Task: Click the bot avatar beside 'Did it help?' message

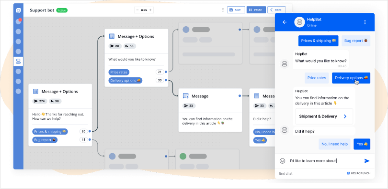Action: pos(285,130)
